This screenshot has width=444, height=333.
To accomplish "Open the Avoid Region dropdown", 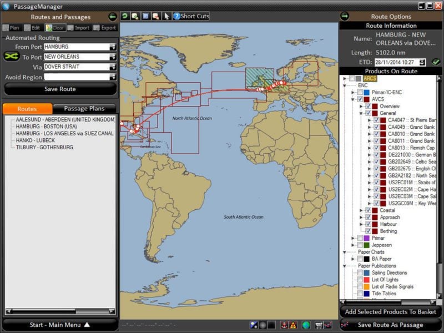I will click(x=113, y=77).
